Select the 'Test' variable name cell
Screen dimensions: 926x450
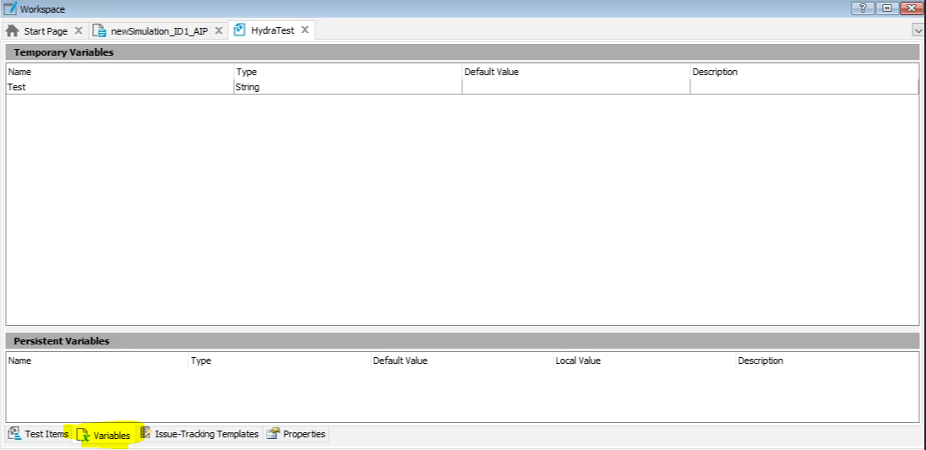[120, 87]
